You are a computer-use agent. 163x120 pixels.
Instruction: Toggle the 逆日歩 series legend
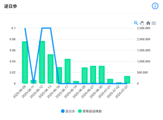pos(68,111)
